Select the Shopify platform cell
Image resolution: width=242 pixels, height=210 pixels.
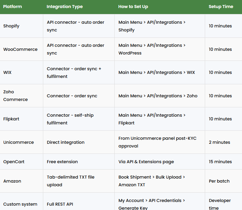(x=21, y=26)
